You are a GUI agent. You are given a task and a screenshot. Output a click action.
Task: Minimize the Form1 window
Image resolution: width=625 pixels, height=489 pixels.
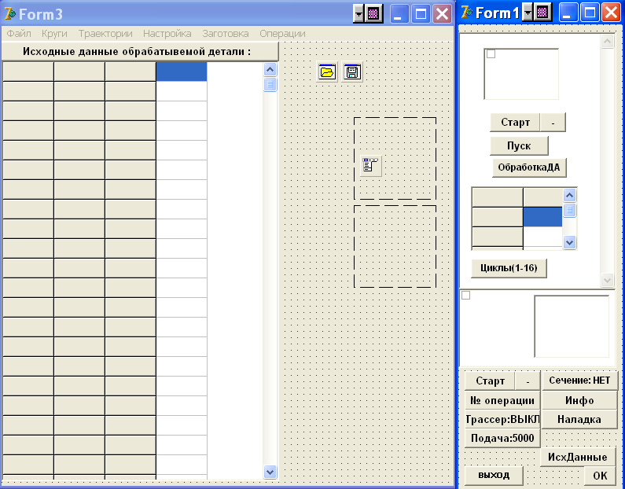click(568, 13)
